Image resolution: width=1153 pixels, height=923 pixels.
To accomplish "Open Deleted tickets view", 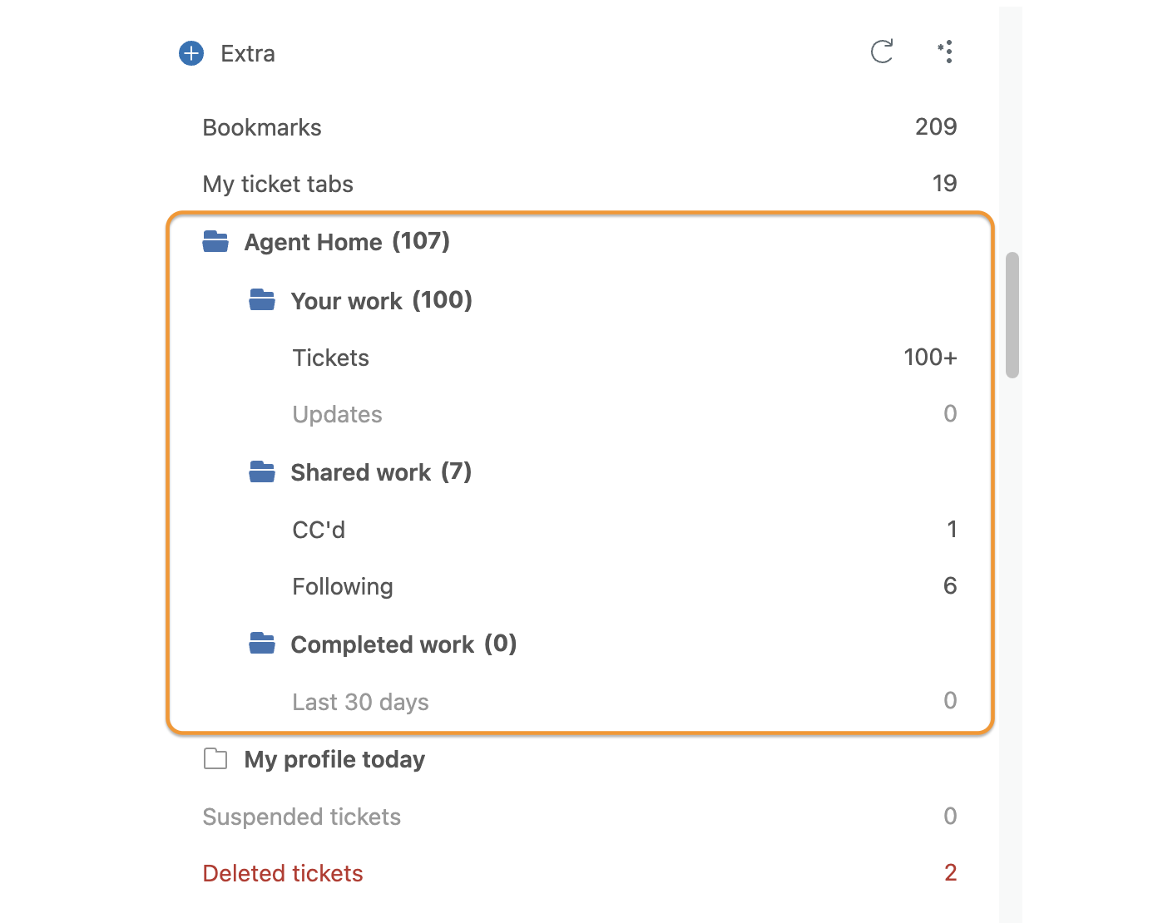I will [580, 873].
